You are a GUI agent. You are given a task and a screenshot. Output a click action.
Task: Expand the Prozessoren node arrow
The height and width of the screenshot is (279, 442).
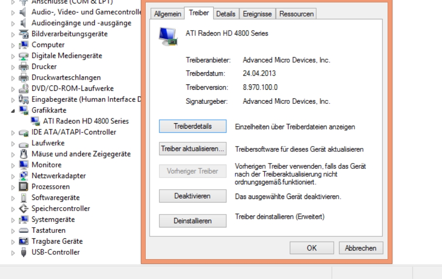[x=13, y=187]
